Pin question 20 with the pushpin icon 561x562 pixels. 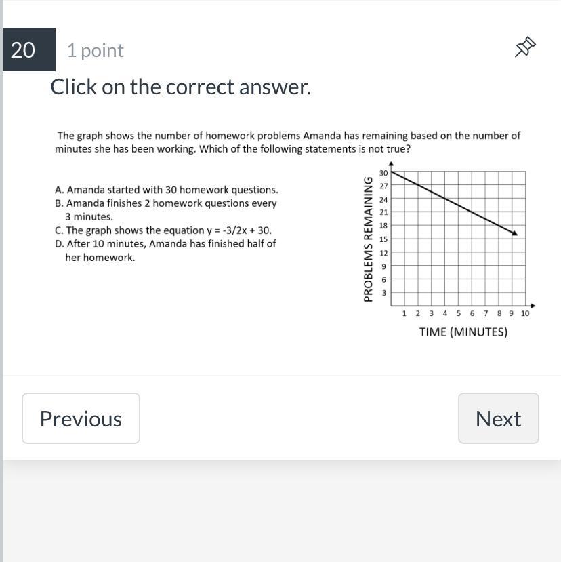pyautogui.click(x=525, y=47)
